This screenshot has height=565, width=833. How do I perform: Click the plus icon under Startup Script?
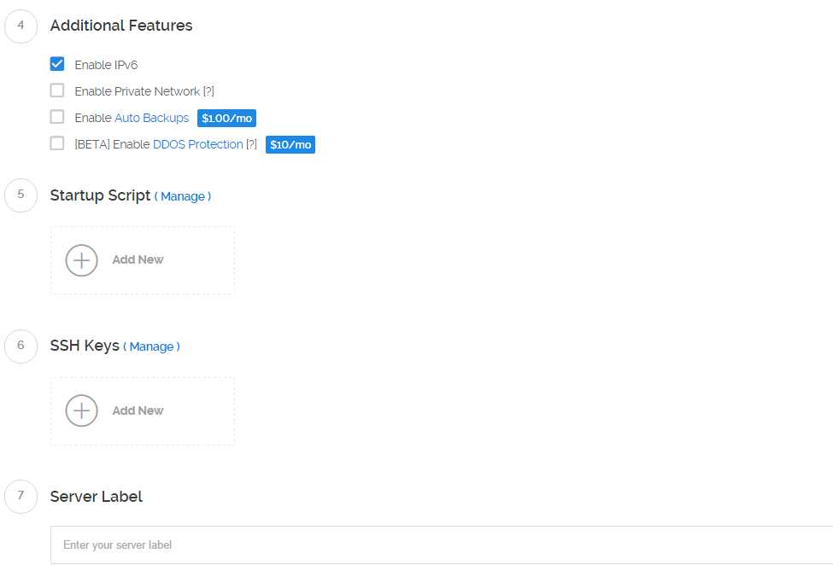81,260
